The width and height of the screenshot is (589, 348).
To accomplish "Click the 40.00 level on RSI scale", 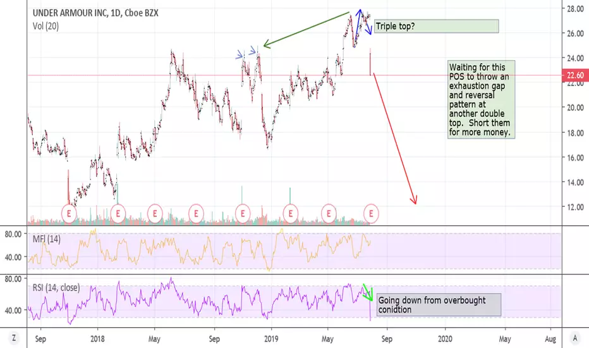I will [13, 311].
